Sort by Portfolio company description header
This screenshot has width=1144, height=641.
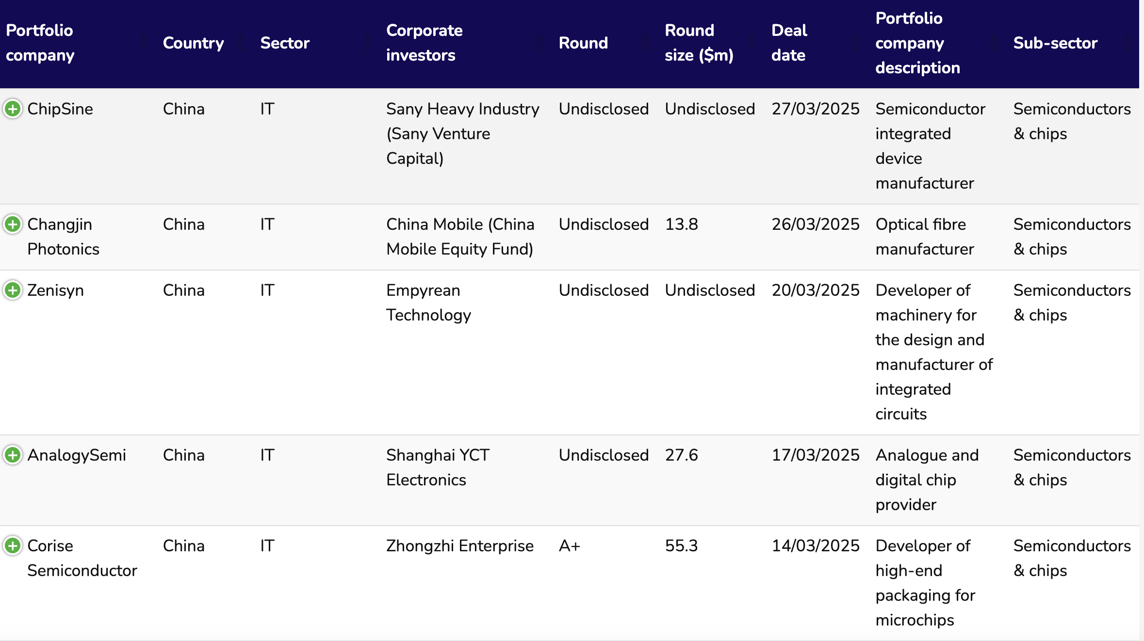tap(994, 43)
